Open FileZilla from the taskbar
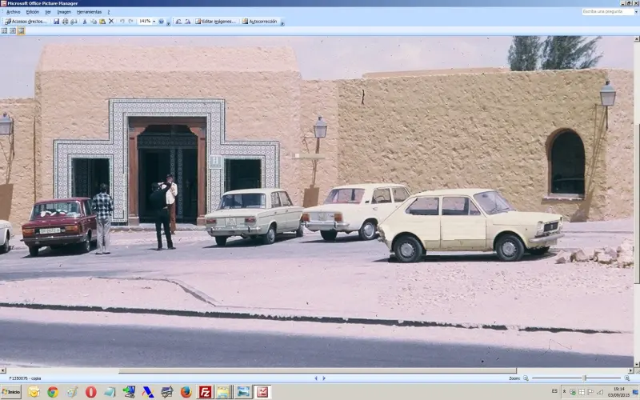This screenshot has height=400, width=640. pyautogui.click(x=205, y=392)
